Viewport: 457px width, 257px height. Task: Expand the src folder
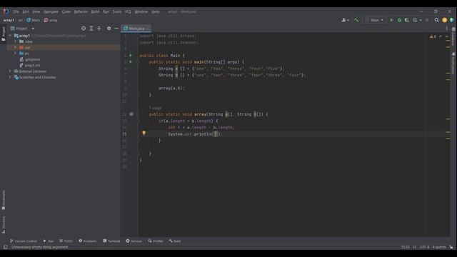pos(16,54)
